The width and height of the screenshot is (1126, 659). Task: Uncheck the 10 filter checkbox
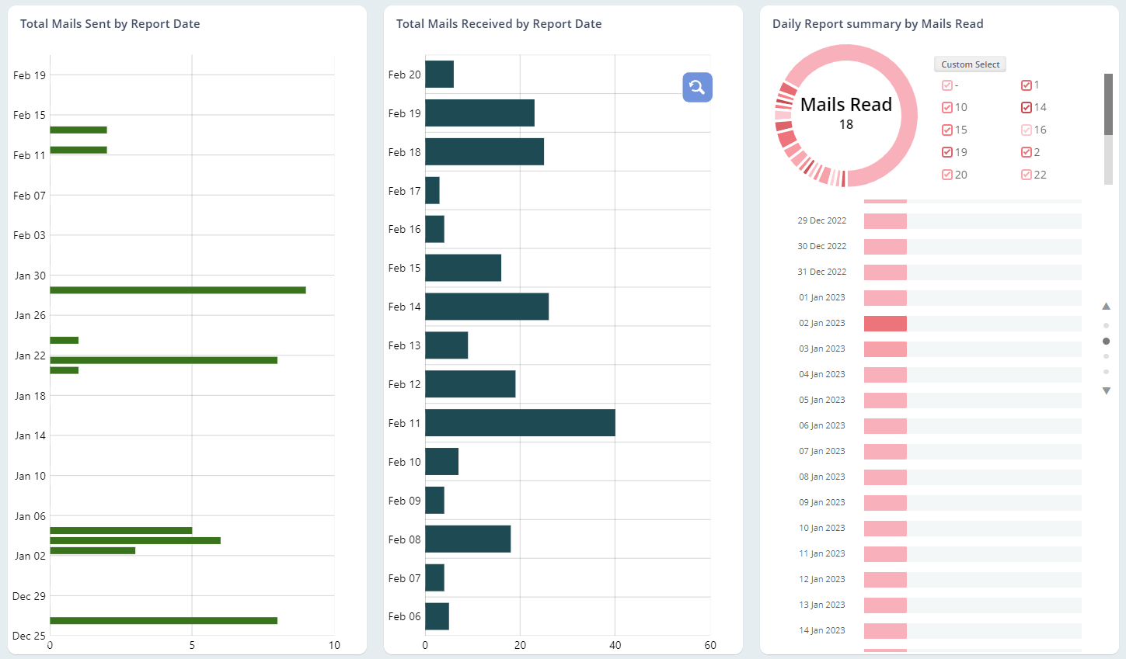946,107
